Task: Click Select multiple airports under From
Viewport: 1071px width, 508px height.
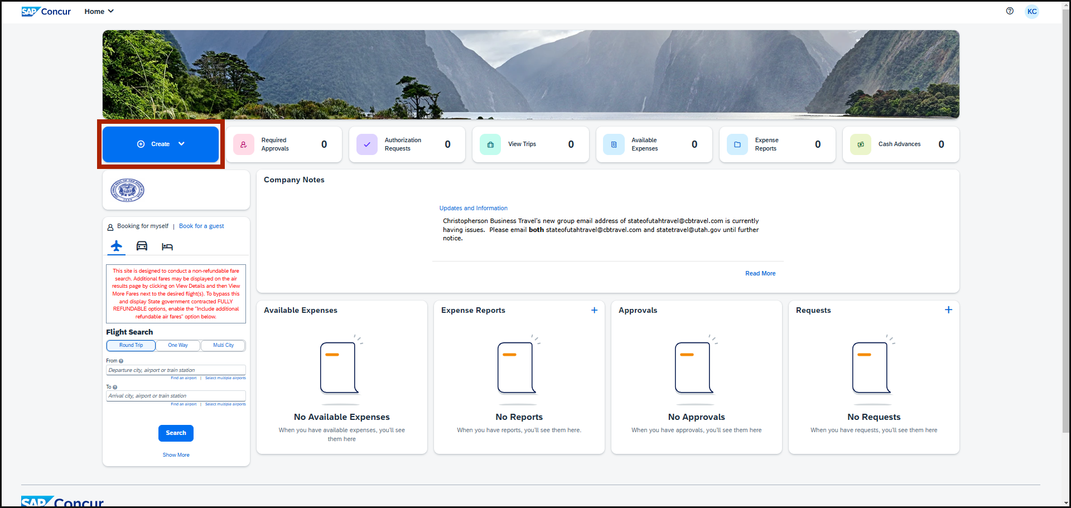Action: (x=225, y=378)
